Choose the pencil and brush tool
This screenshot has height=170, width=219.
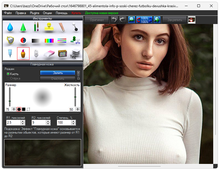coord(36,27)
